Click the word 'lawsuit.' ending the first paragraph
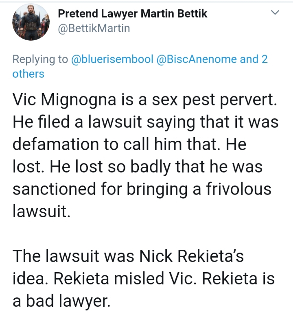Screen dimensions: 293x321 coord(42,211)
